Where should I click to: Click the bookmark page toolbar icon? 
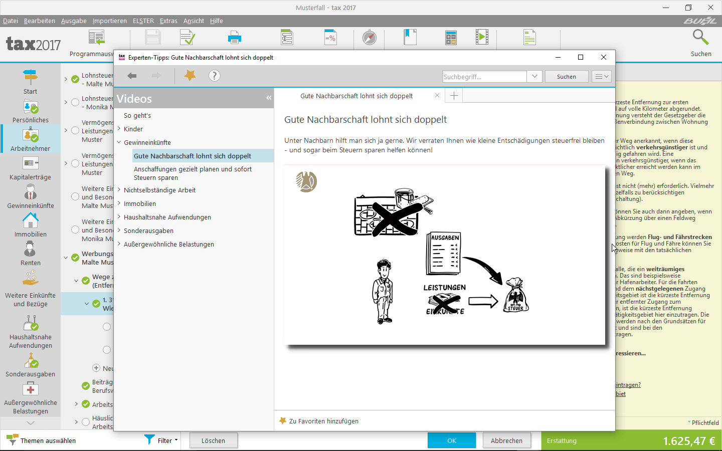point(410,38)
